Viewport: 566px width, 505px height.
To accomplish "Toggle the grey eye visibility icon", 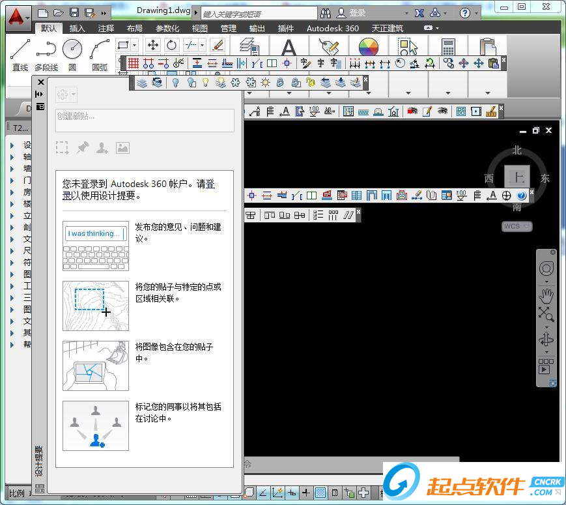I will point(442,111).
